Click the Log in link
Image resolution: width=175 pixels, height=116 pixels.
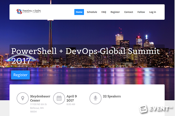click(x=152, y=12)
